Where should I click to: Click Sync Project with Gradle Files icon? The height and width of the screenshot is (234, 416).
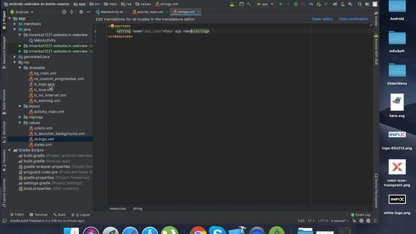click(x=335, y=4)
